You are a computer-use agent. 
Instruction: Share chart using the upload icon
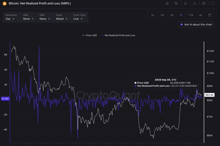(194, 3)
